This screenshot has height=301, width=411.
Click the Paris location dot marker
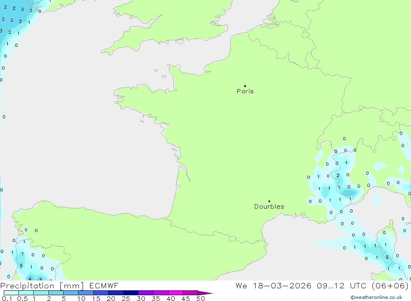245,86
